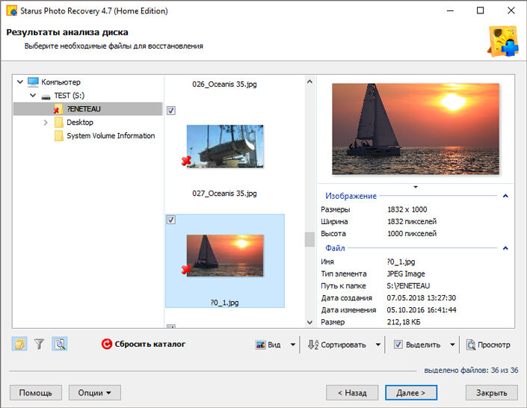
Task: Click the modified date 05.10.2016 16:41:44
Action: (421, 310)
